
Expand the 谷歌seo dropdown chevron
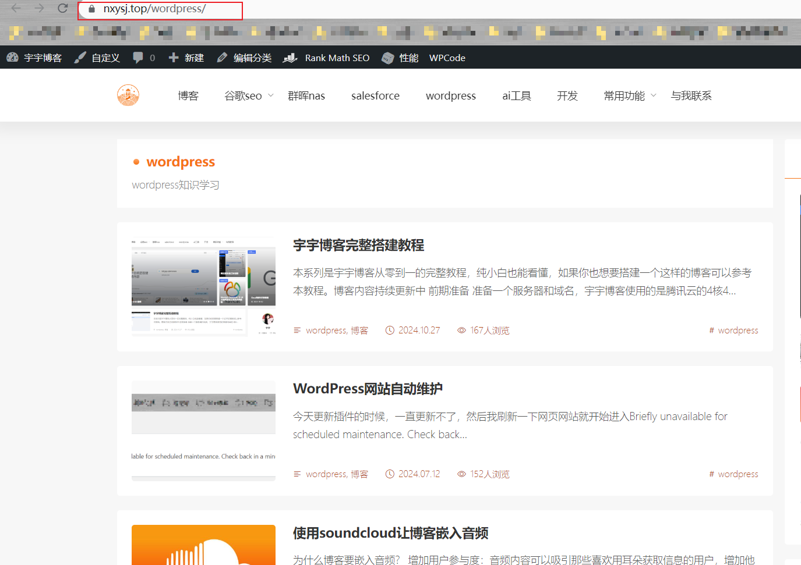point(271,95)
